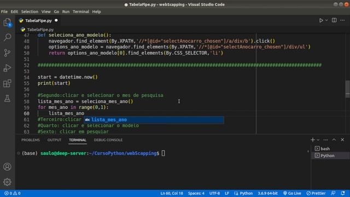Image resolution: width=350 pixels, height=197 pixels.
Task: Select the Python terminal entry
Action: [x=330, y=155]
